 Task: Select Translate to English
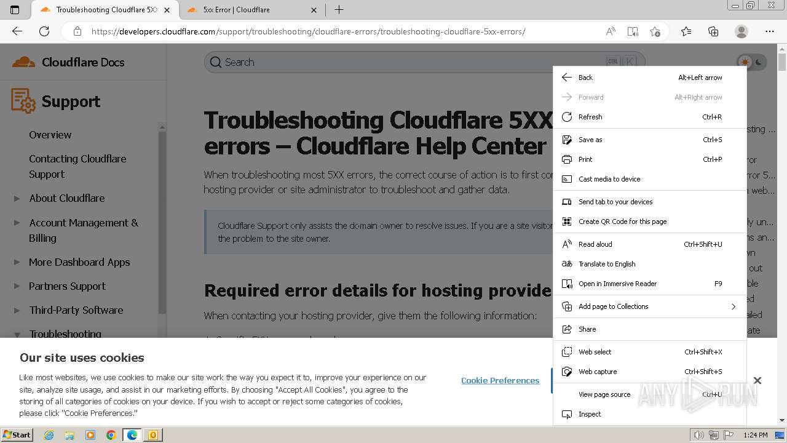[x=650, y=264]
